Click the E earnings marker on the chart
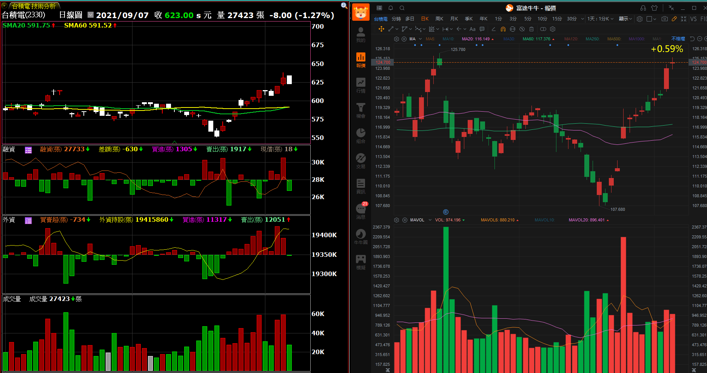 click(445, 212)
